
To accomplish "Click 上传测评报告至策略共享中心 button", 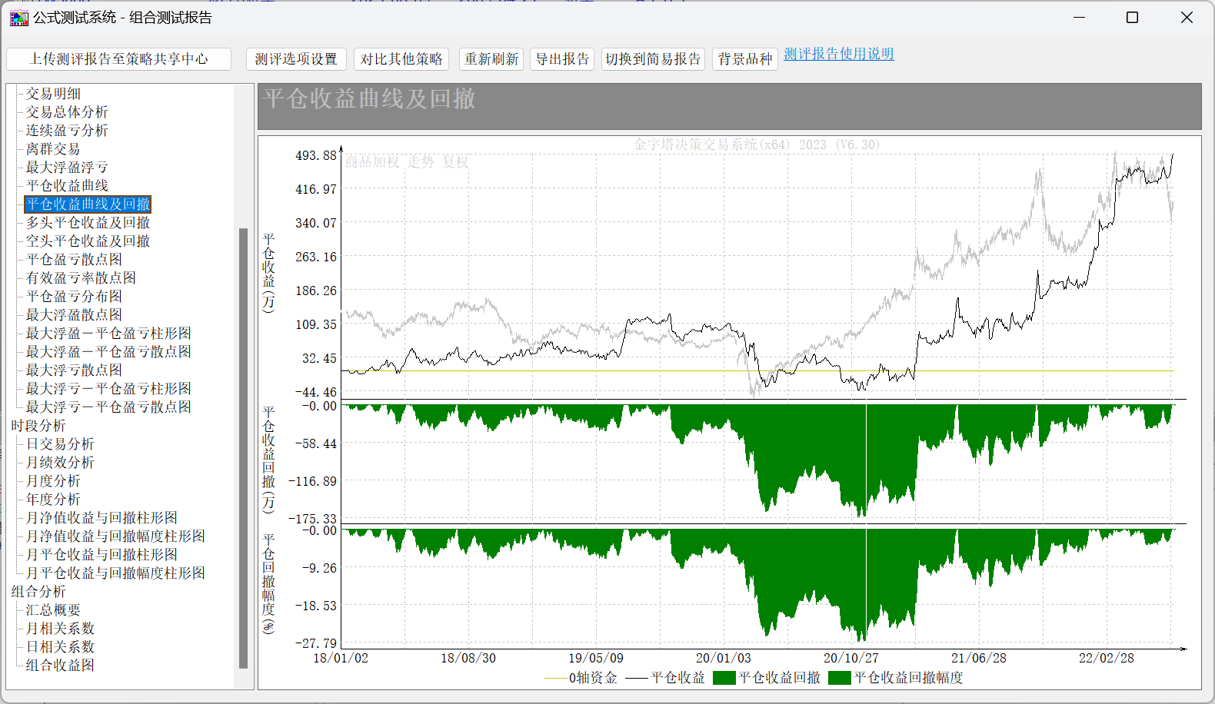I will (118, 59).
